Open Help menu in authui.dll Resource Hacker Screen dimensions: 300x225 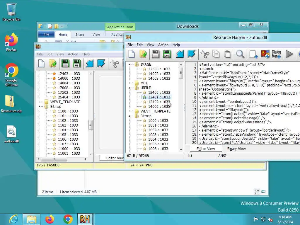(176, 45)
